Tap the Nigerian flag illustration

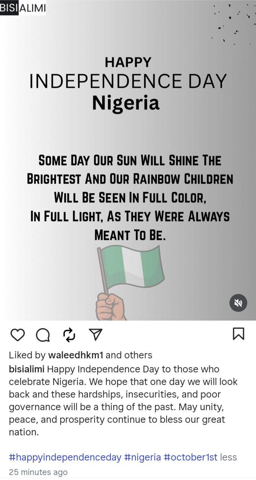pos(132,265)
